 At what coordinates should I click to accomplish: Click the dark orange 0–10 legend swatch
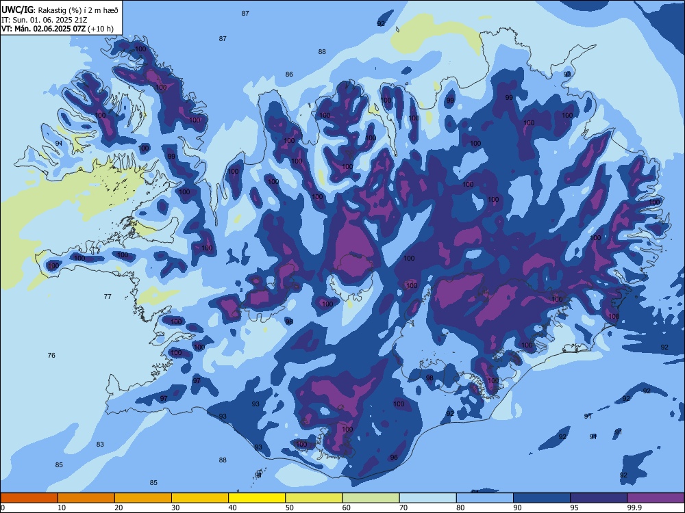pos(29,498)
